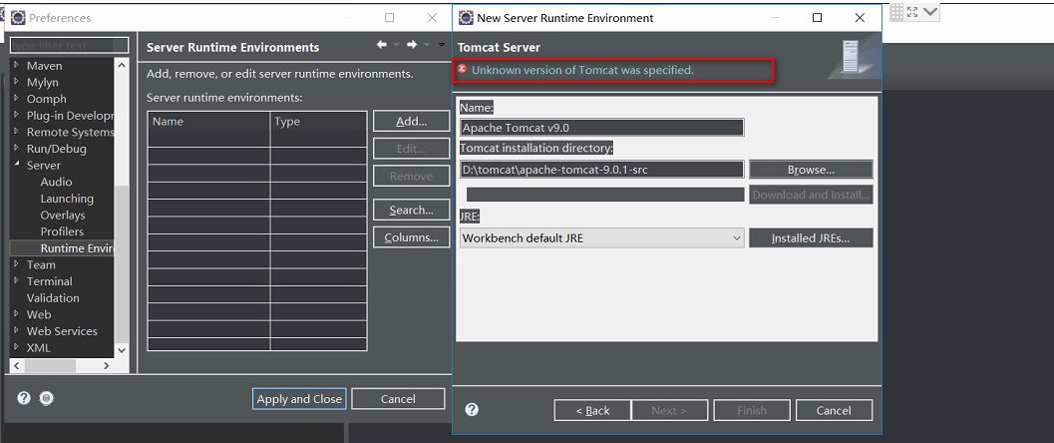1054x443 pixels.
Task: Click the down chevron in top-right toolbar
Action: [x=930, y=11]
